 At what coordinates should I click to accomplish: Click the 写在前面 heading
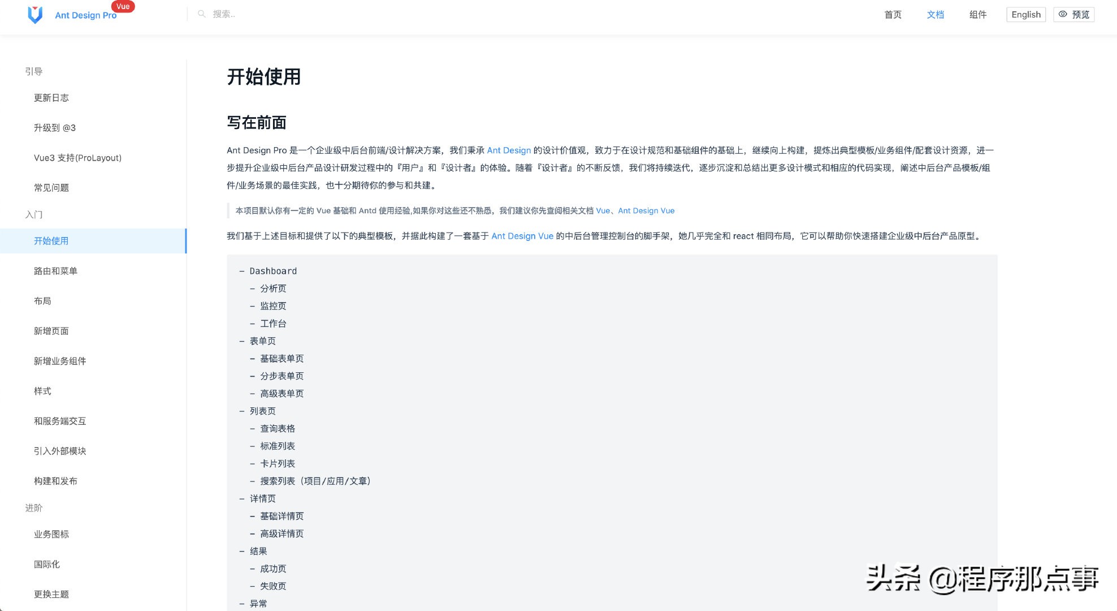click(x=257, y=123)
